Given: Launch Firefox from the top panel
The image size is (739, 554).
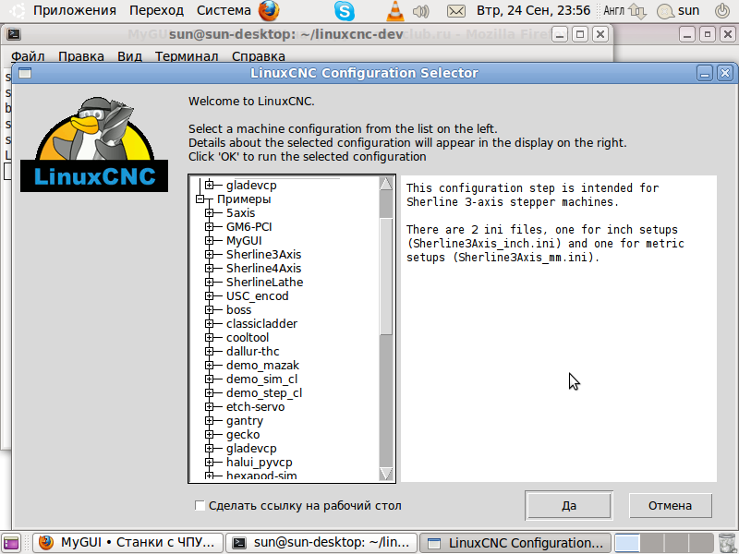Looking at the screenshot, I should 269,10.
